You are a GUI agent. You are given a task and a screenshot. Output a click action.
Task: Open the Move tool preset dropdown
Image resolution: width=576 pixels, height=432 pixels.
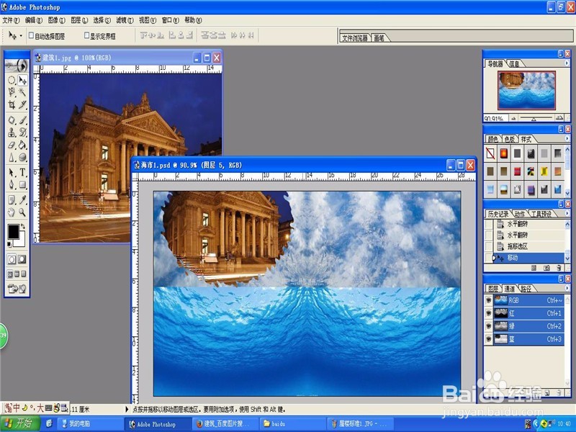[21, 35]
